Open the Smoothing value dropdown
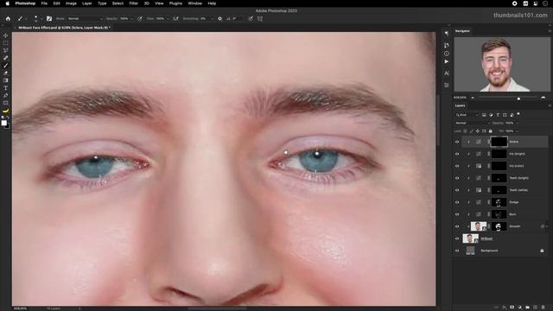This screenshot has width=553, height=311. pyautogui.click(x=212, y=19)
